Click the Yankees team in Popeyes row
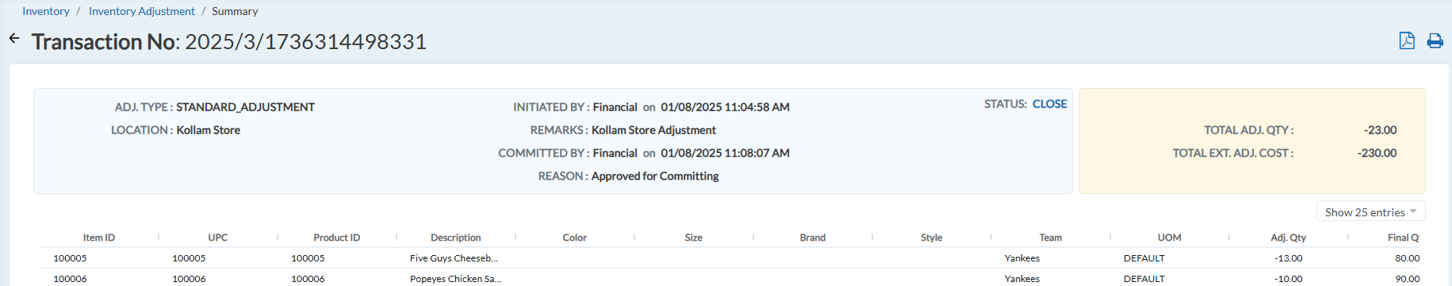The width and height of the screenshot is (1452, 286). pyautogui.click(x=1022, y=279)
